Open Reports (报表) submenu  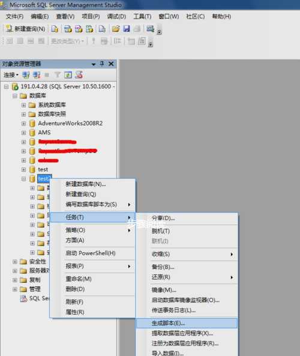pyautogui.click(x=92, y=266)
